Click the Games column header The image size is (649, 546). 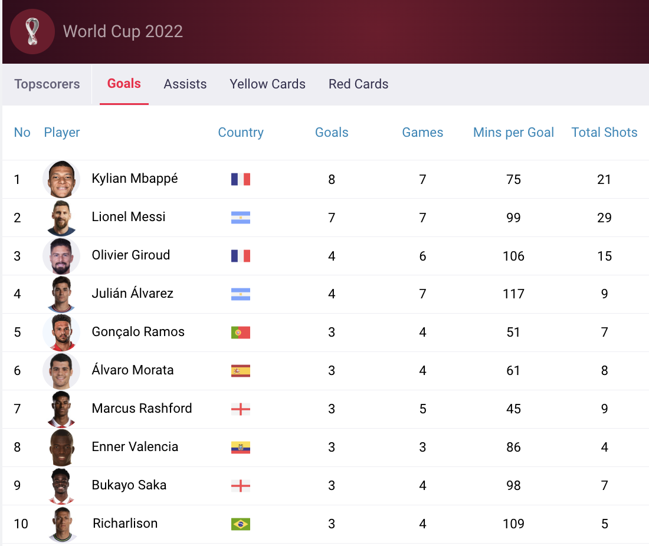click(x=422, y=133)
